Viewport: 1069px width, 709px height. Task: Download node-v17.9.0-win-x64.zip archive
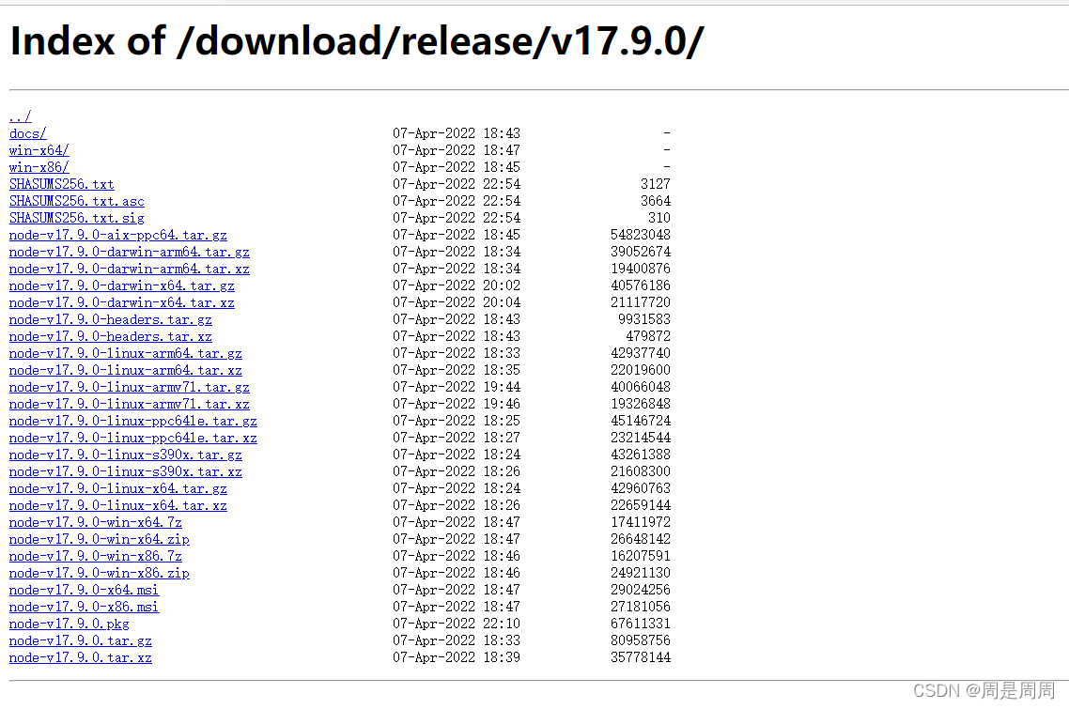click(99, 539)
